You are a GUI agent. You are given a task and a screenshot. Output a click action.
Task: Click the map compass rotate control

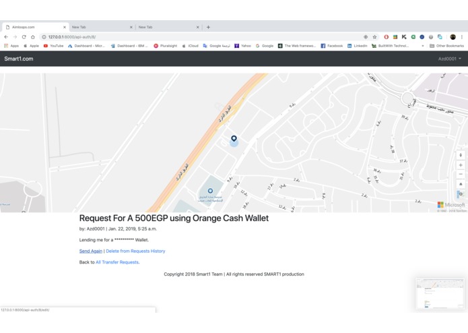461,156
